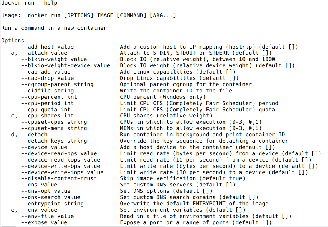Click the --entrypoint string option
328x227 pixels.
52,204
